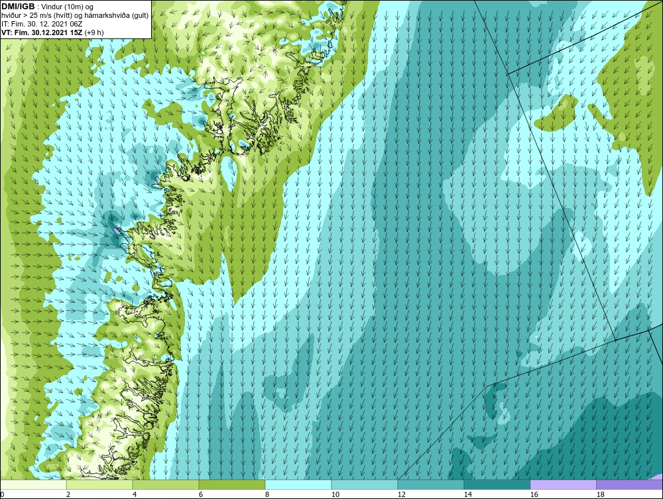The height and width of the screenshot is (499, 663).
Task: Click the 8–10 m/s light cyan legend band
Action: [298, 484]
